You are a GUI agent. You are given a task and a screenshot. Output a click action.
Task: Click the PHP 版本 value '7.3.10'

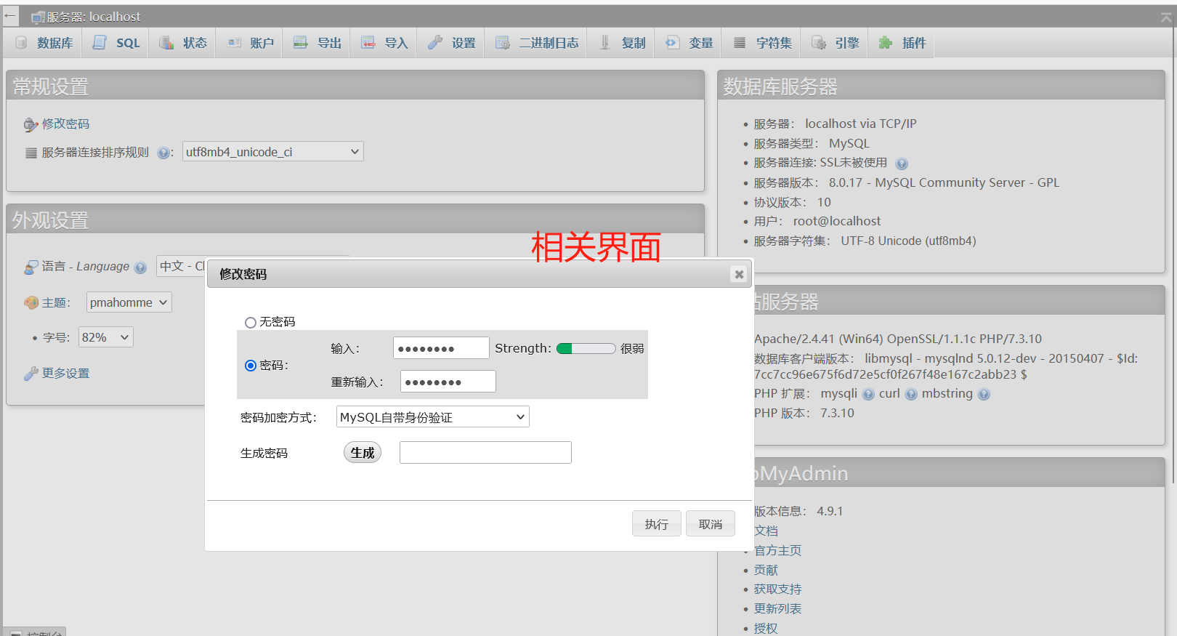(837, 414)
